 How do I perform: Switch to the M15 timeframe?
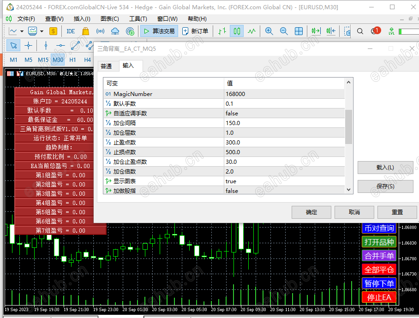tap(43, 60)
